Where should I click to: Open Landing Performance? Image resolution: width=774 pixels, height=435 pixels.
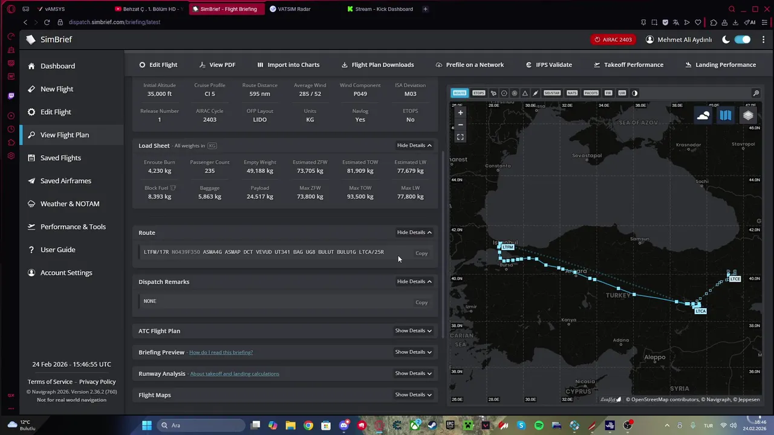click(720, 65)
